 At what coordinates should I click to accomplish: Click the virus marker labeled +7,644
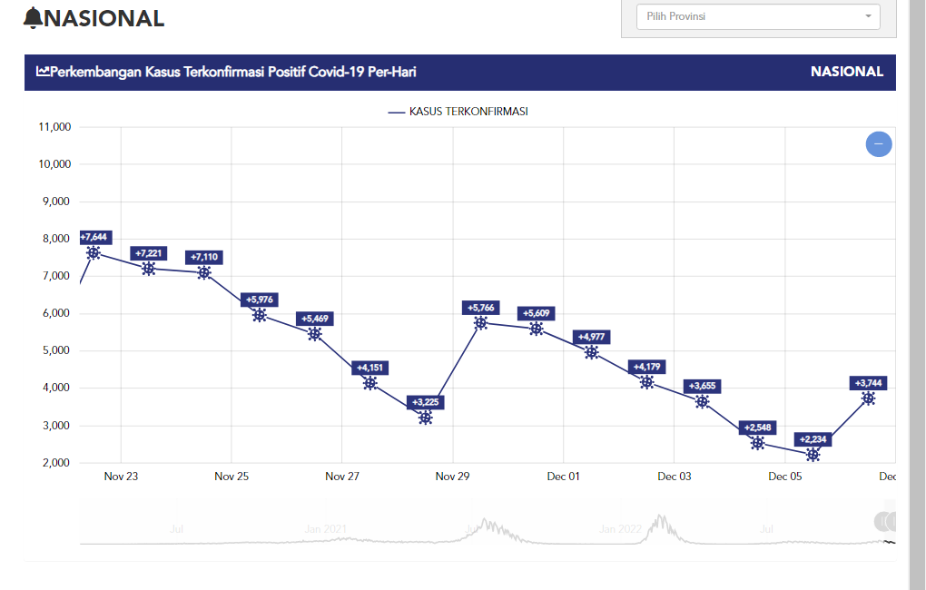click(x=94, y=253)
